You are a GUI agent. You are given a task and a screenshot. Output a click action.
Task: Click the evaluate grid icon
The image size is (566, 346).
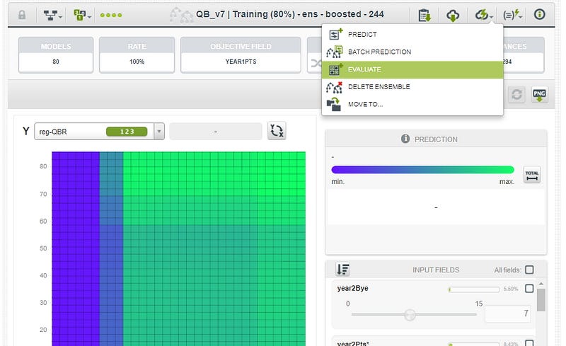click(x=335, y=69)
